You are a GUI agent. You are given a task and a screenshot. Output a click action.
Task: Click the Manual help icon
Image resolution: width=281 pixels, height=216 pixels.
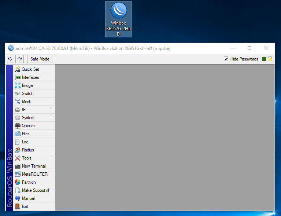click(18, 198)
